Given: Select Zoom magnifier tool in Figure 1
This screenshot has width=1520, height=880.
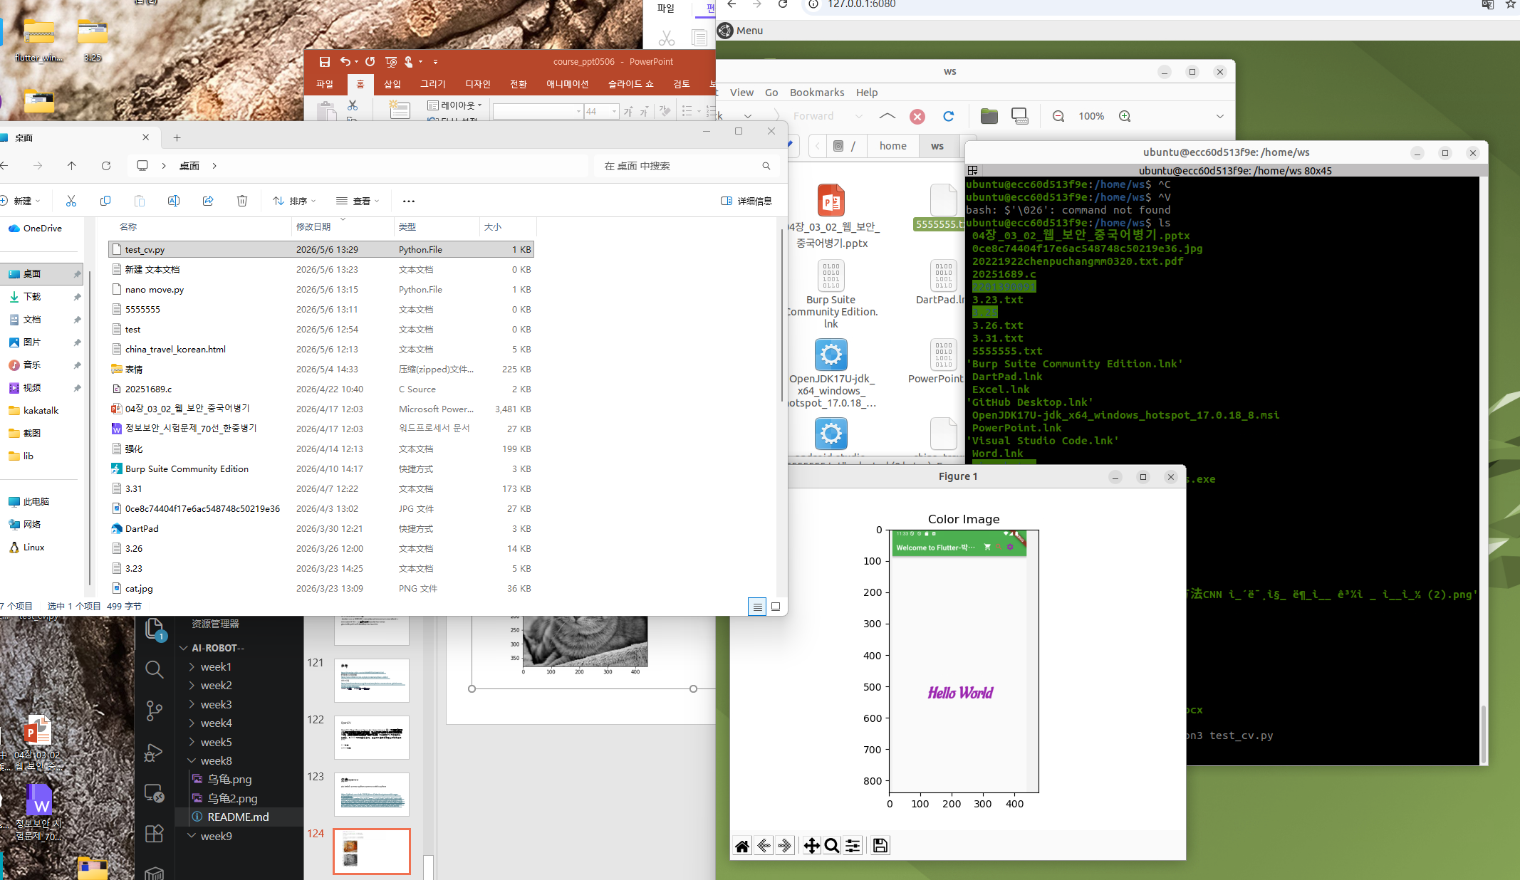Looking at the screenshot, I should pyautogui.click(x=831, y=846).
